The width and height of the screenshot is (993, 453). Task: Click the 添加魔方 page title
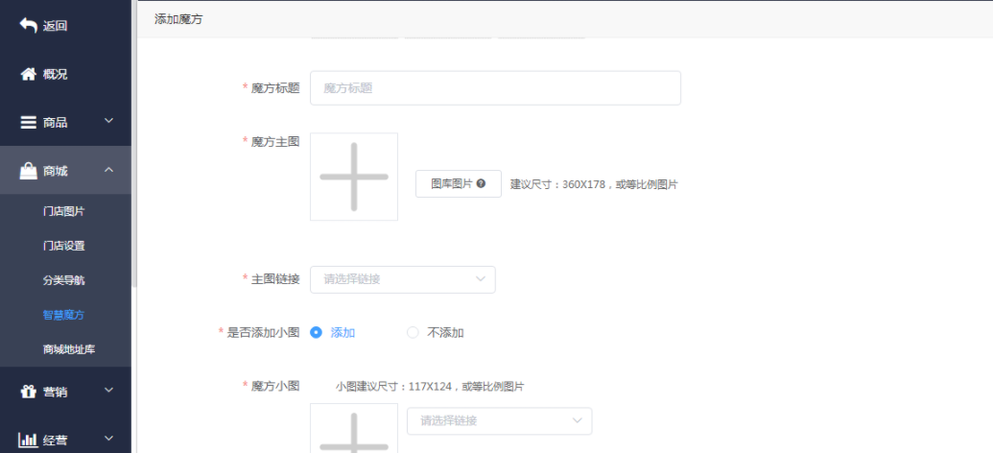pos(178,19)
